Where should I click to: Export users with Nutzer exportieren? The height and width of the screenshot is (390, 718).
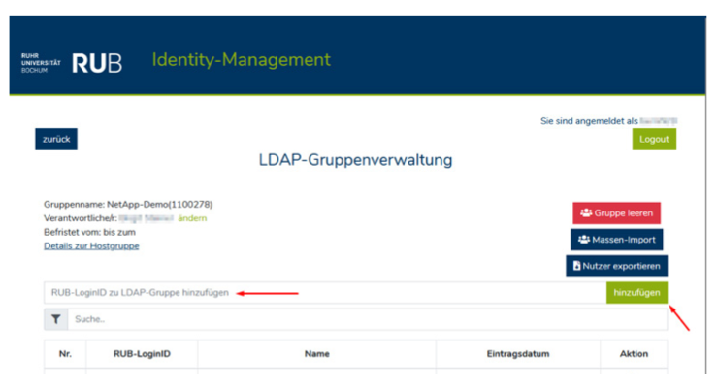616,267
